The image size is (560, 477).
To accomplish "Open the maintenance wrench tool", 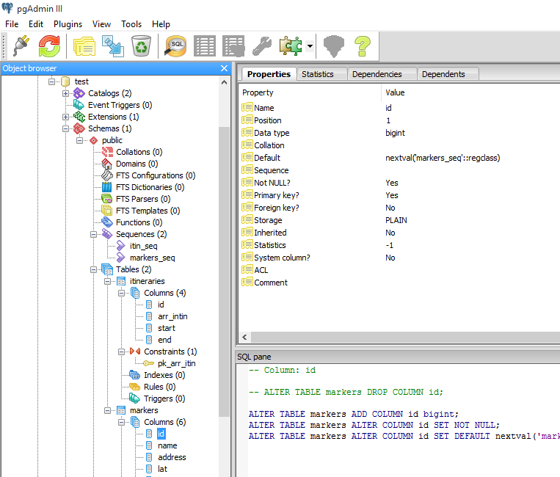I will [x=262, y=46].
